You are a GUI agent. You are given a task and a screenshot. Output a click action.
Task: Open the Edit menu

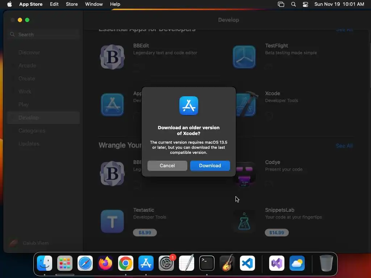click(54, 4)
